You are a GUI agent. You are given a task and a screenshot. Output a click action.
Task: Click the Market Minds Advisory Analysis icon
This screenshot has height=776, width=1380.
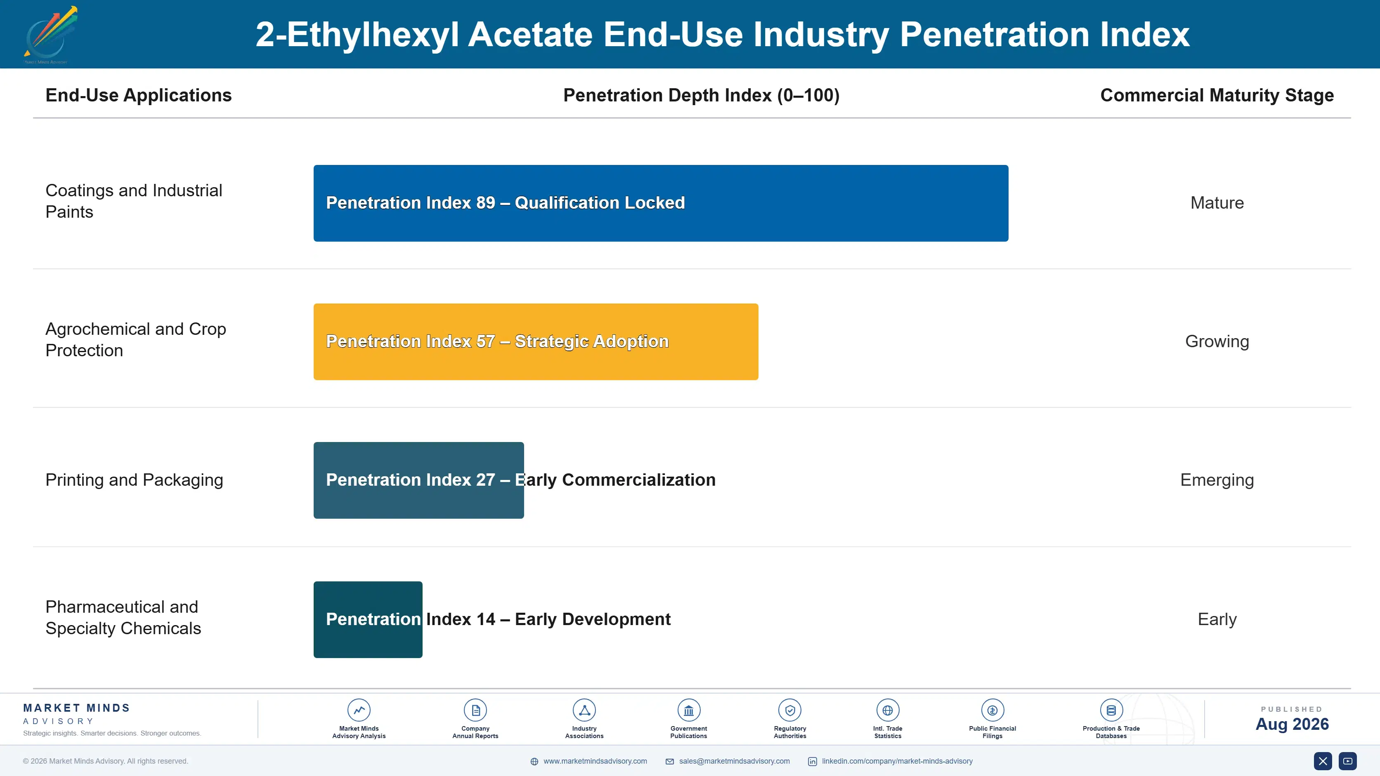pyautogui.click(x=359, y=710)
